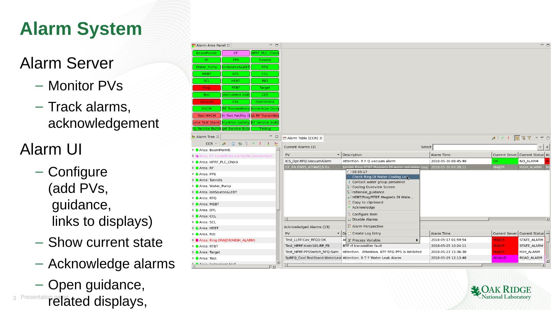This screenshot has height=310, width=551.
Task: Click green acknowledge checkmark in Alarm Tree toolbar
Action: (253, 144)
